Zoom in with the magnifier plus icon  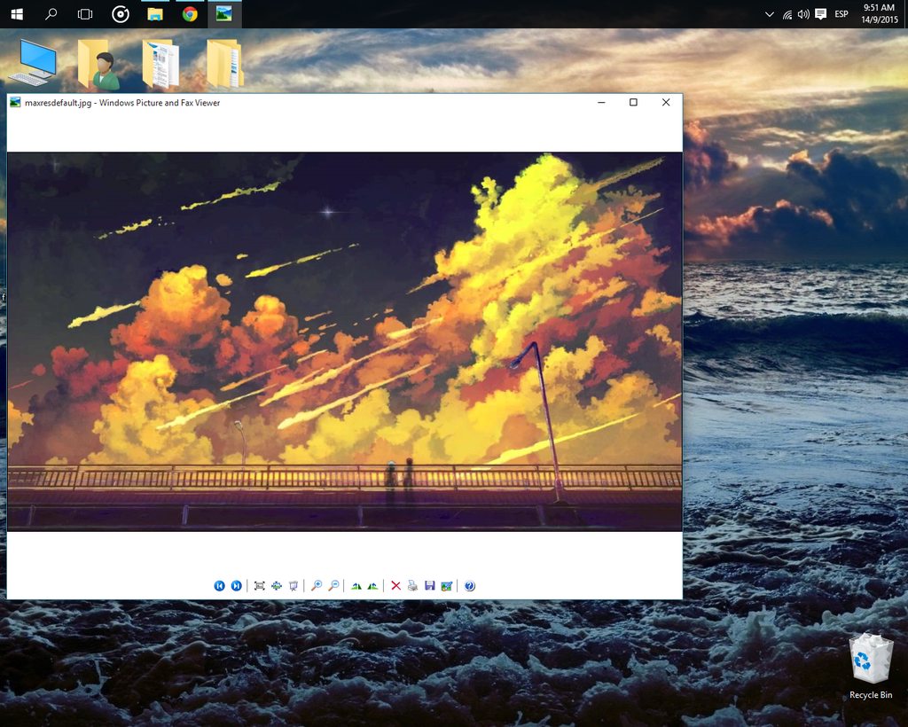[x=317, y=586]
